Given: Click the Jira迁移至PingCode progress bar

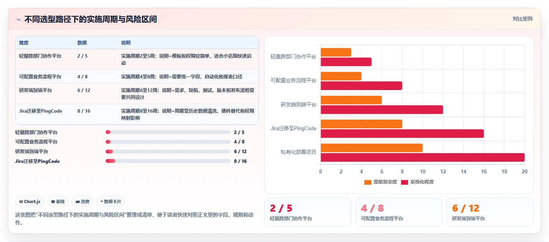Looking at the screenshot, I should [x=168, y=161].
